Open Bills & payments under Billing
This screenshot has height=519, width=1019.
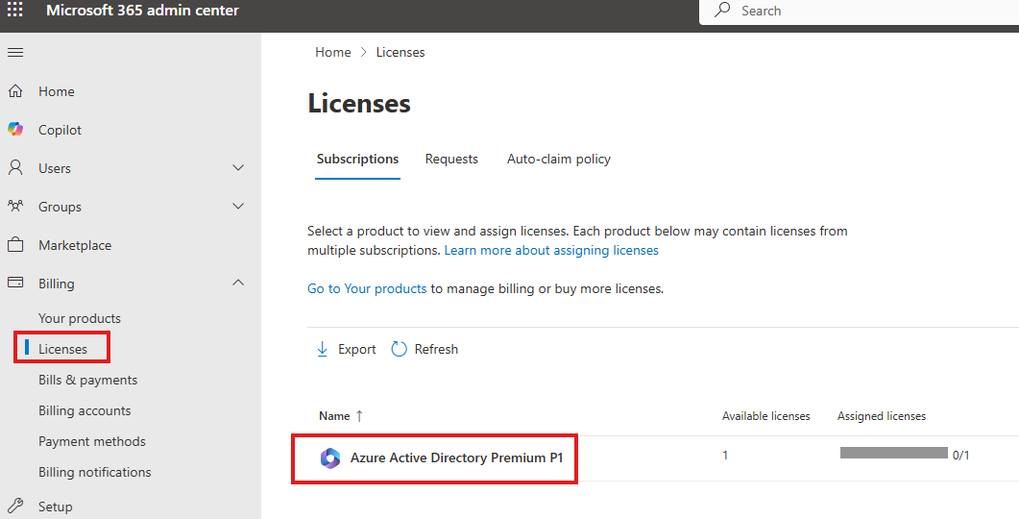click(87, 380)
